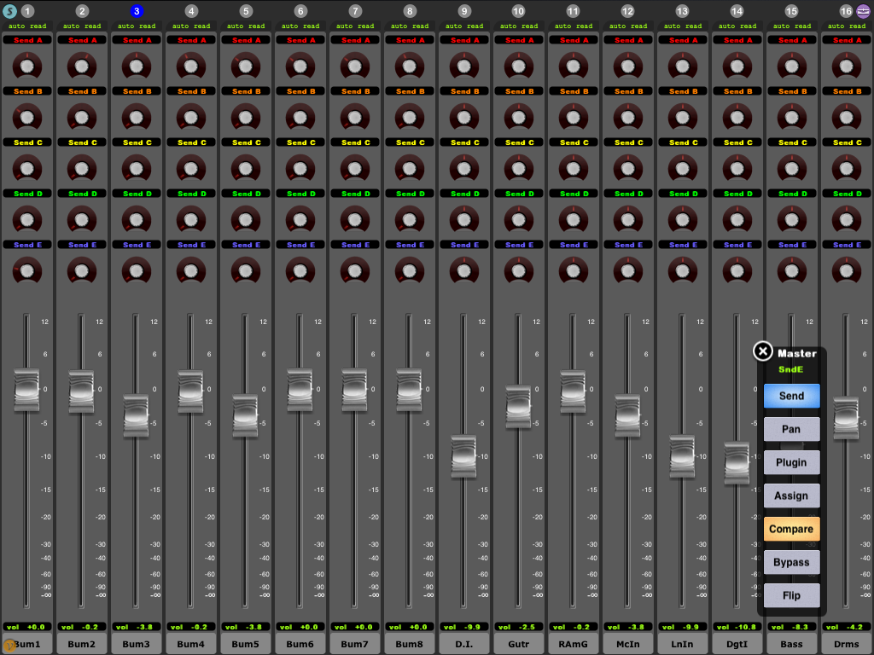Select the channel 9 number badge
The image size is (874, 655).
(464, 10)
